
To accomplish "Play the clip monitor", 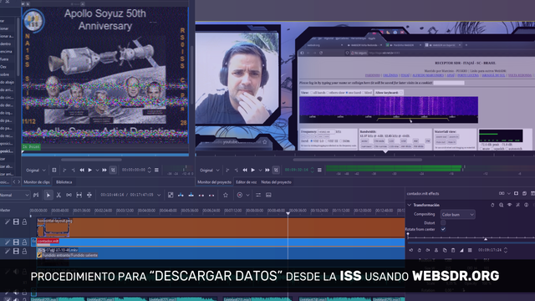I will click(x=90, y=170).
